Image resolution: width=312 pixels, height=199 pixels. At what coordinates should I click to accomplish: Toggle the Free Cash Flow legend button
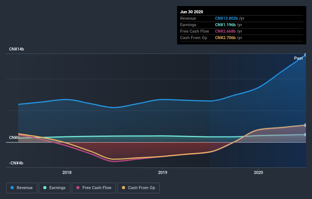(94, 188)
